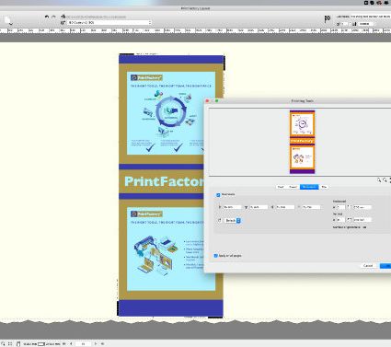The image size is (391, 347).
Task: Click the new document page icon
Action: pyautogui.click(x=7, y=19)
